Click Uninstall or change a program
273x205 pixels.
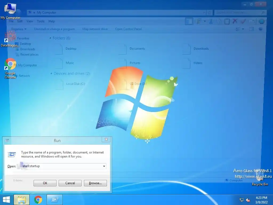click(x=54, y=29)
